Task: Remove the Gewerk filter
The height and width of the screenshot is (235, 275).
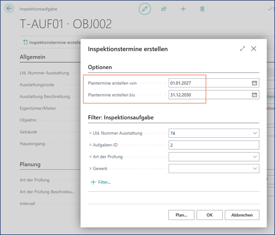Action: click(x=90, y=168)
